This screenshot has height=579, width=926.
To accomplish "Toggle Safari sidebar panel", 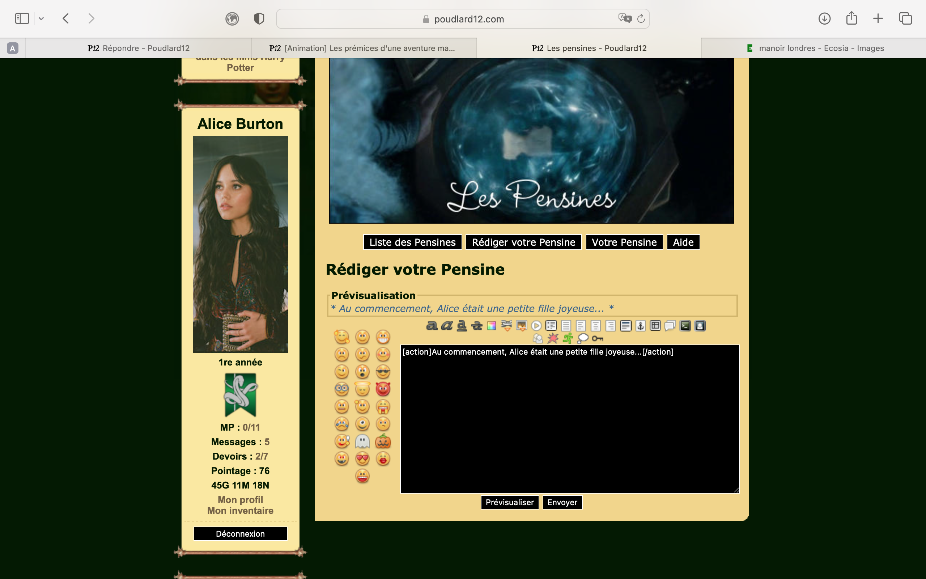I will click(x=22, y=18).
